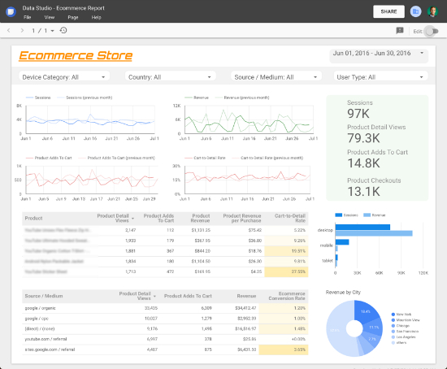Screen dimensions: 447x369
Task: Go to previous page arrow
Action: pos(9,30)
